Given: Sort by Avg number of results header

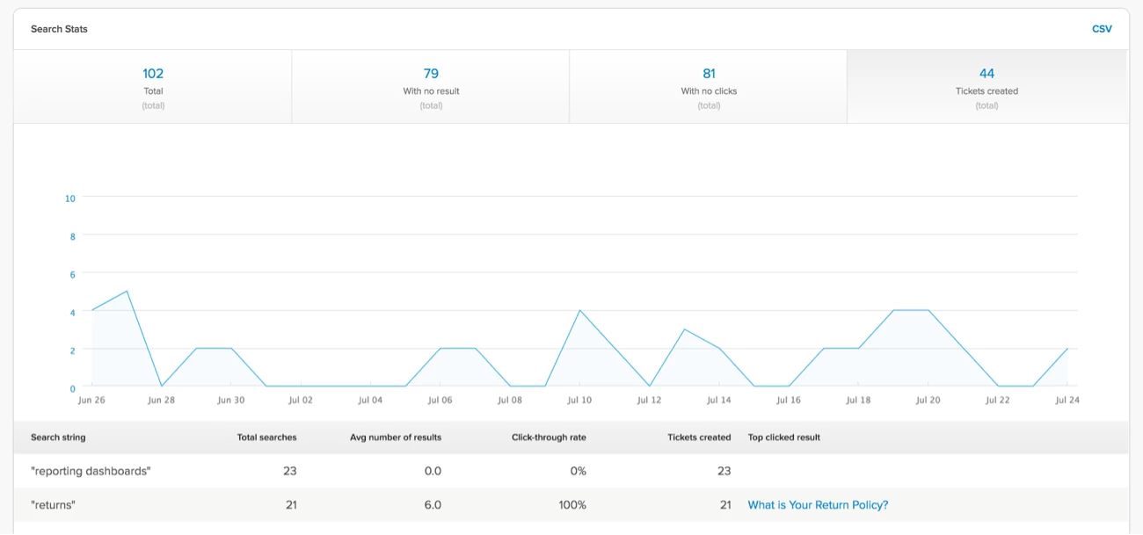Looking at the screenshot, I should tap(396, 437).
